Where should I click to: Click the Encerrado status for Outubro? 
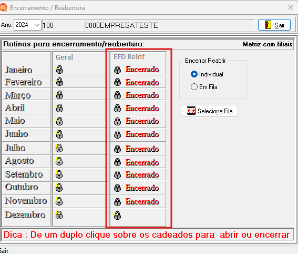tap(142, 188)
